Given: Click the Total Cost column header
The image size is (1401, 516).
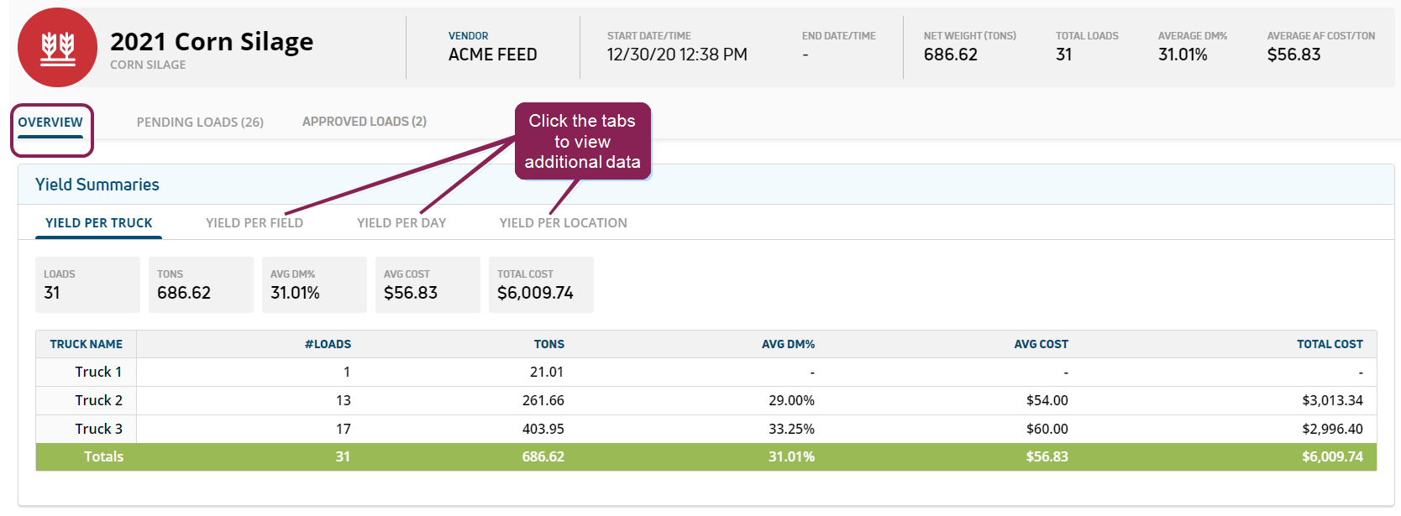Looking at the screenshot, I should 1329,344.
